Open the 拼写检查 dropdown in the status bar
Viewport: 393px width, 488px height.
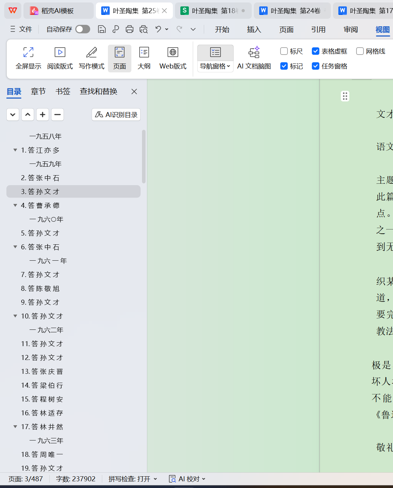(155, 479)
